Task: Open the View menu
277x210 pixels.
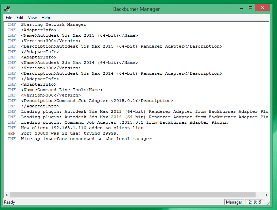Action: tap(33, 18)
